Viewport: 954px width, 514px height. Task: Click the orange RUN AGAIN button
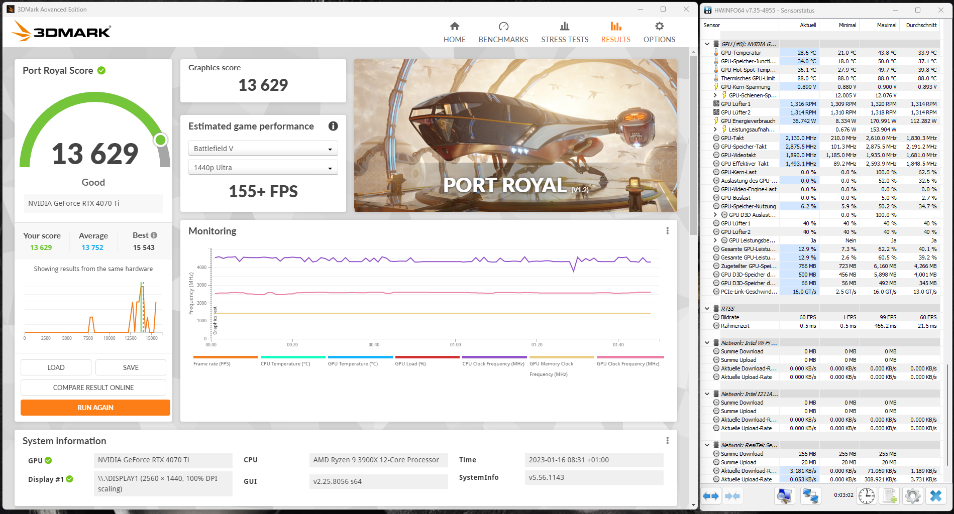(x=95, y=408)
